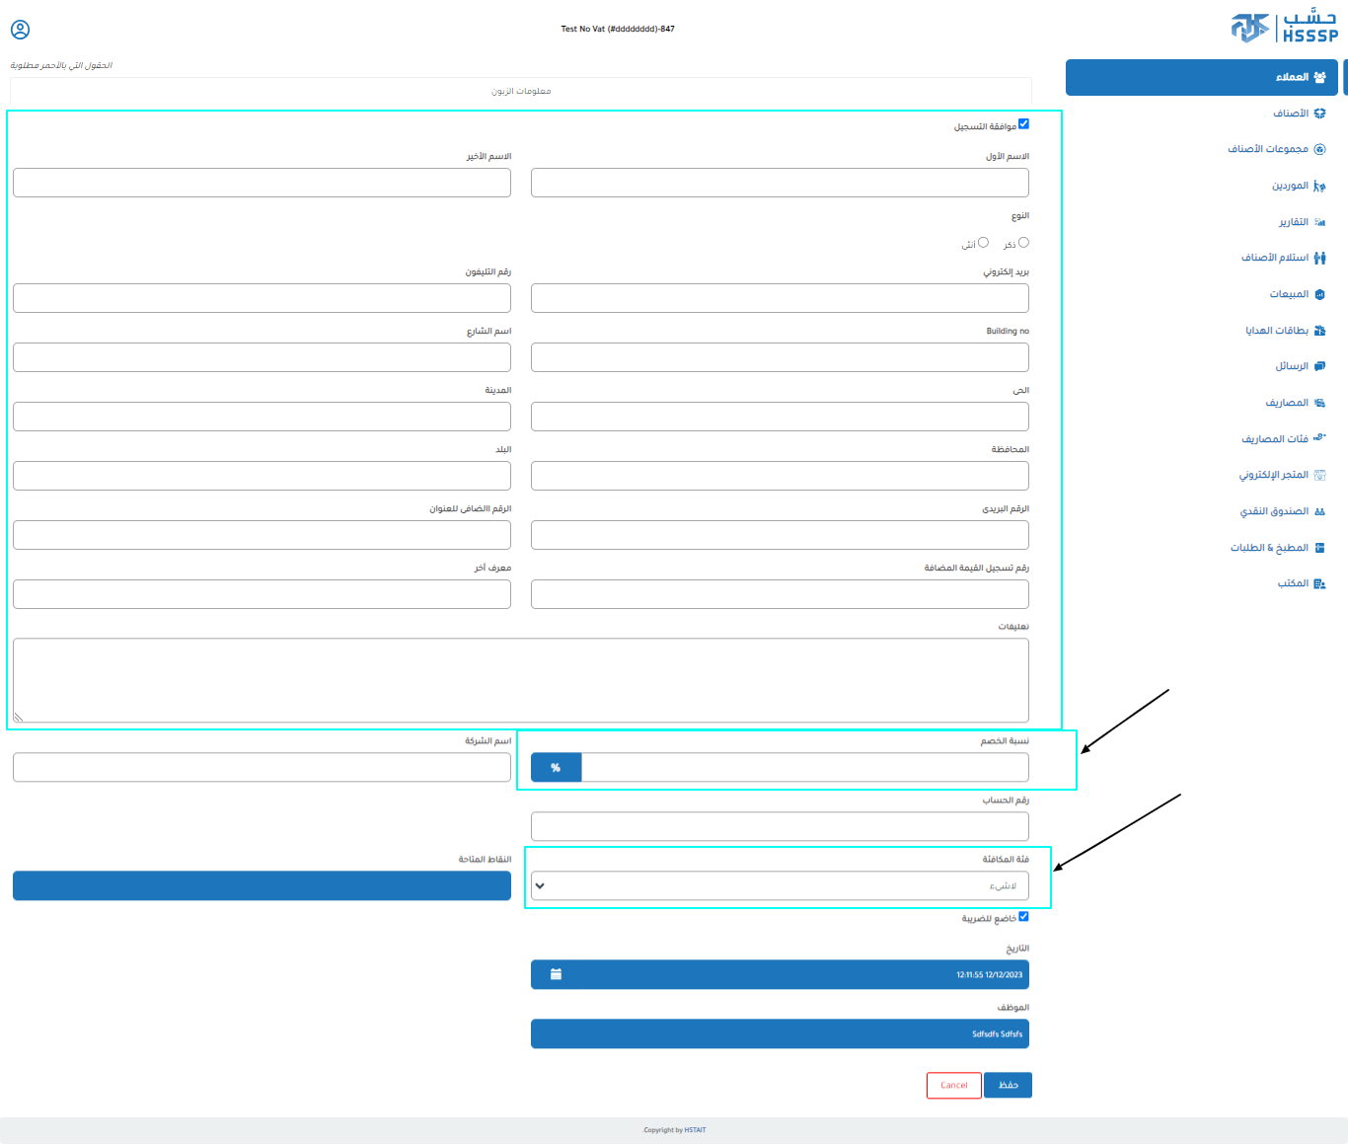Open the employee selector field
This screenshot has width=1348, height=1145.
[780, 1033]
